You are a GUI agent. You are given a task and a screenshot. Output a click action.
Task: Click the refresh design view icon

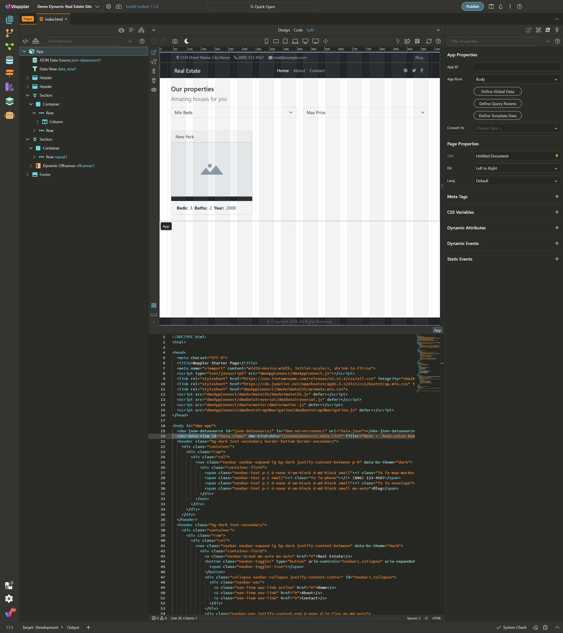coord(429,41)
